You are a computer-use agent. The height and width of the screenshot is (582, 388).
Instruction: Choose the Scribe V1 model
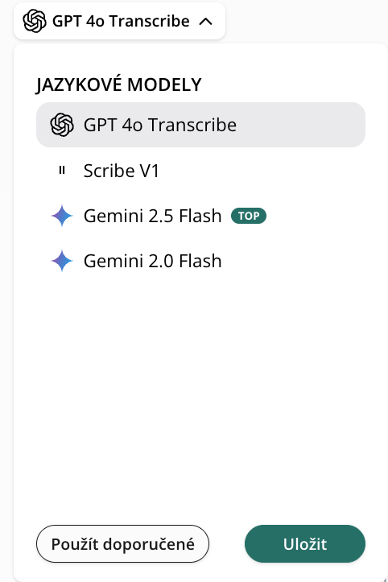pyautogui.click(x=200, y=171)
